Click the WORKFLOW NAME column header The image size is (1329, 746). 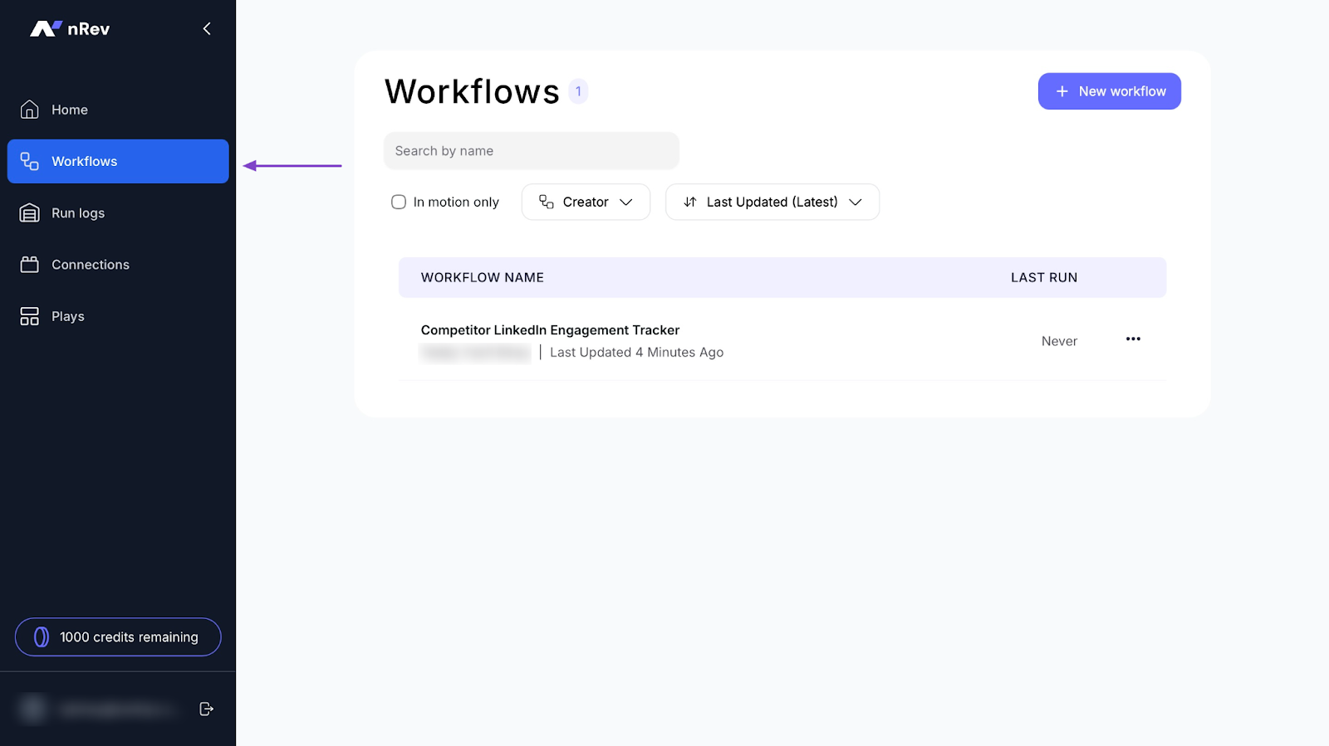(483, 277)
